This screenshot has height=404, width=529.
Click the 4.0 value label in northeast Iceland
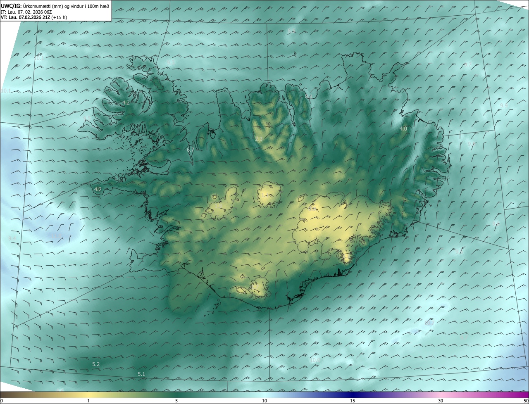(403, 129)
